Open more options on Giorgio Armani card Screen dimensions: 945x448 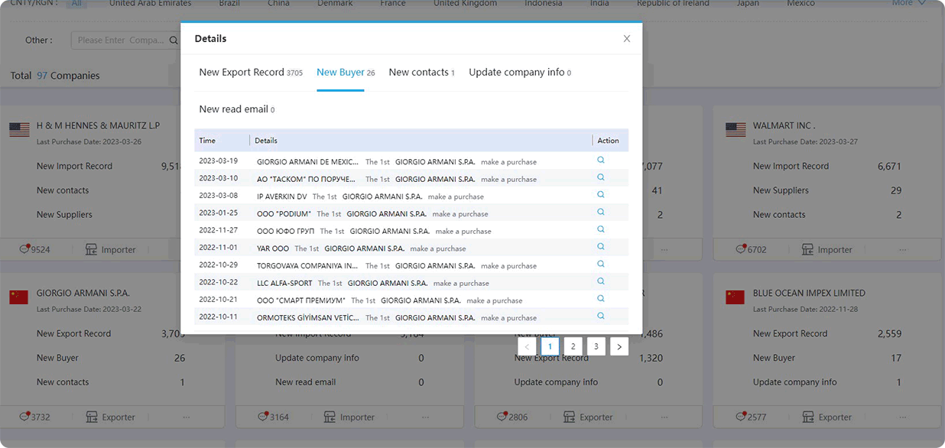pos(187,417)
